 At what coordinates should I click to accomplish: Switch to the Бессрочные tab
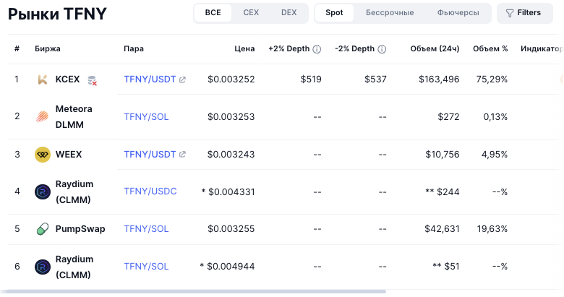click(x=390, y=12)
